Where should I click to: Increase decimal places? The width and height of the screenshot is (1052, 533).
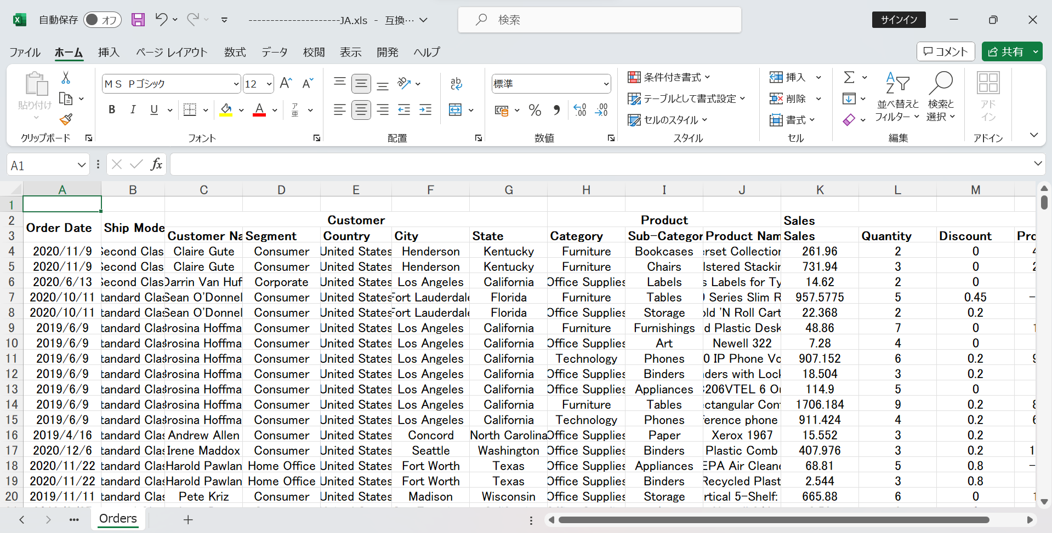pos(580,110)
